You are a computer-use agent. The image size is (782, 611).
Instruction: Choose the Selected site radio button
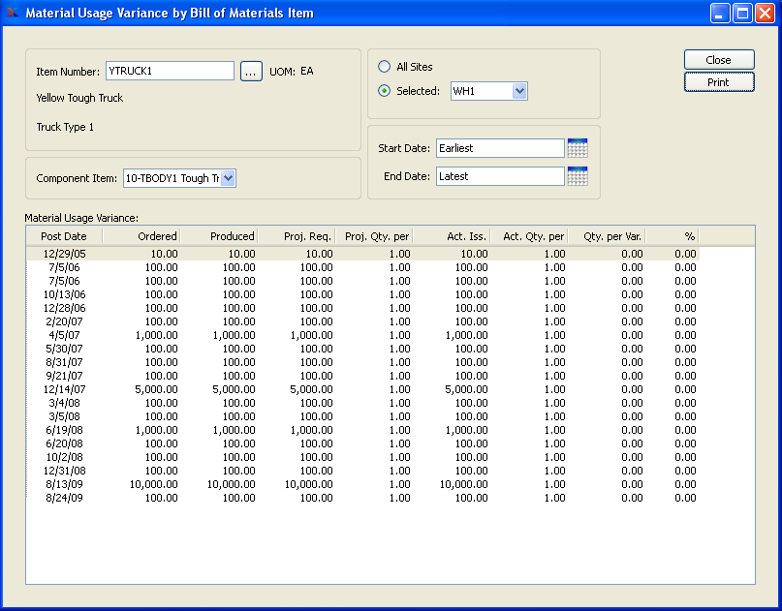coord(385,91)
